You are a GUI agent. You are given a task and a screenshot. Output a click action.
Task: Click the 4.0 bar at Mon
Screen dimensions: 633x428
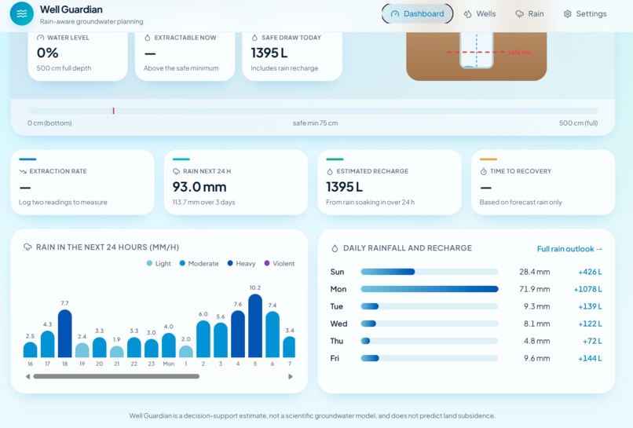169,345
